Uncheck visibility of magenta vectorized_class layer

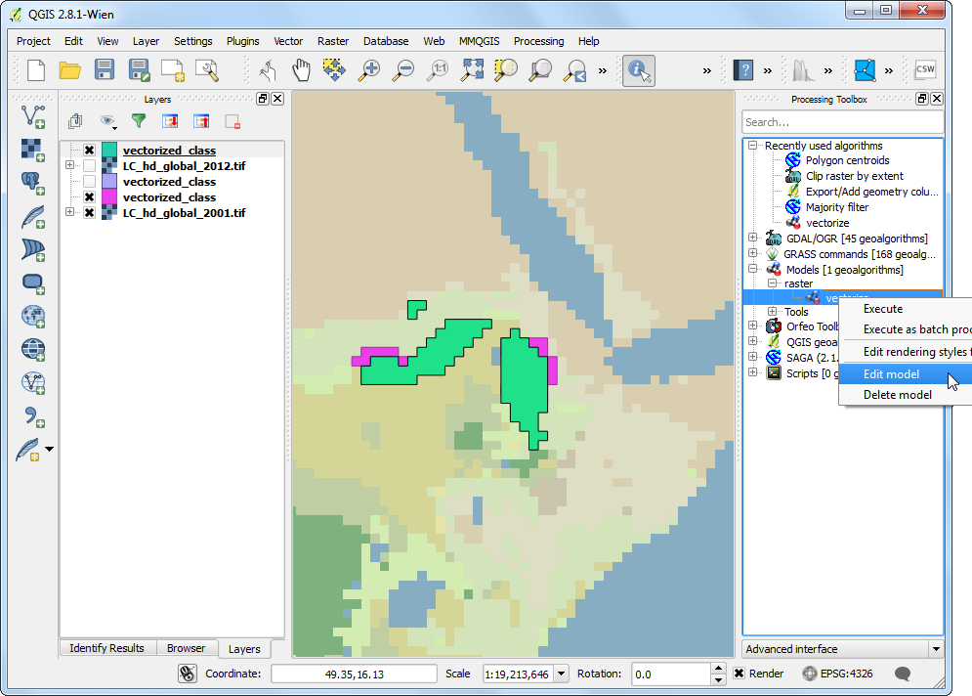pyautogui.click(x=89, y=196)
